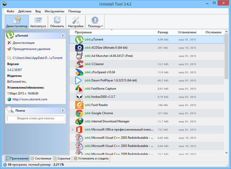Click the Internet Download Manager icon
This screenshot has width=231, height=169.
pos(79,121)
